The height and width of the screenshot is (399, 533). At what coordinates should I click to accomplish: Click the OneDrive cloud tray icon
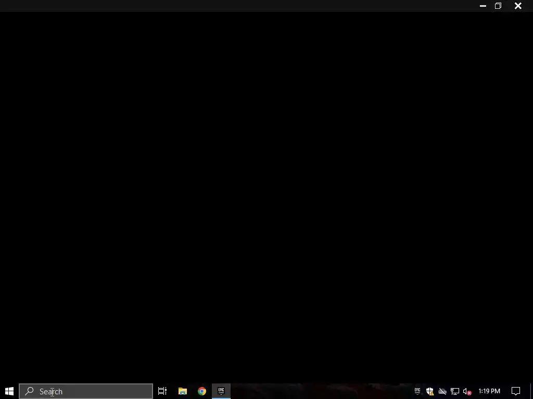(x=442, y=391)
